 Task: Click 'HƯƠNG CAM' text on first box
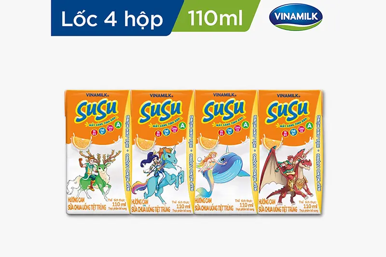tap(76, 200)
